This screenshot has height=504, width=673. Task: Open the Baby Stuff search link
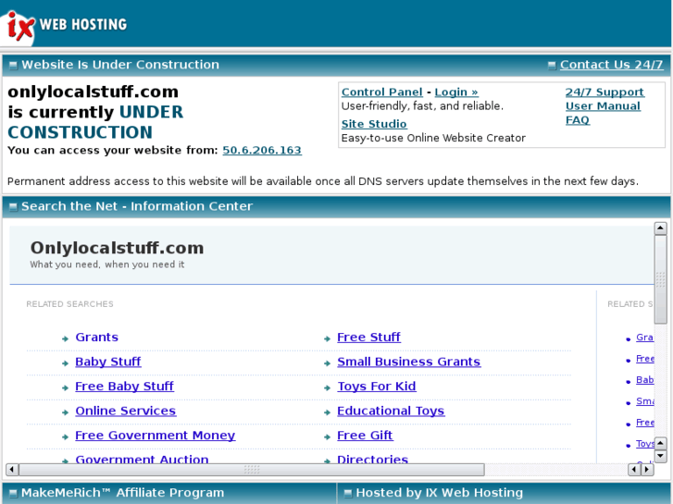tap(107, 362)
